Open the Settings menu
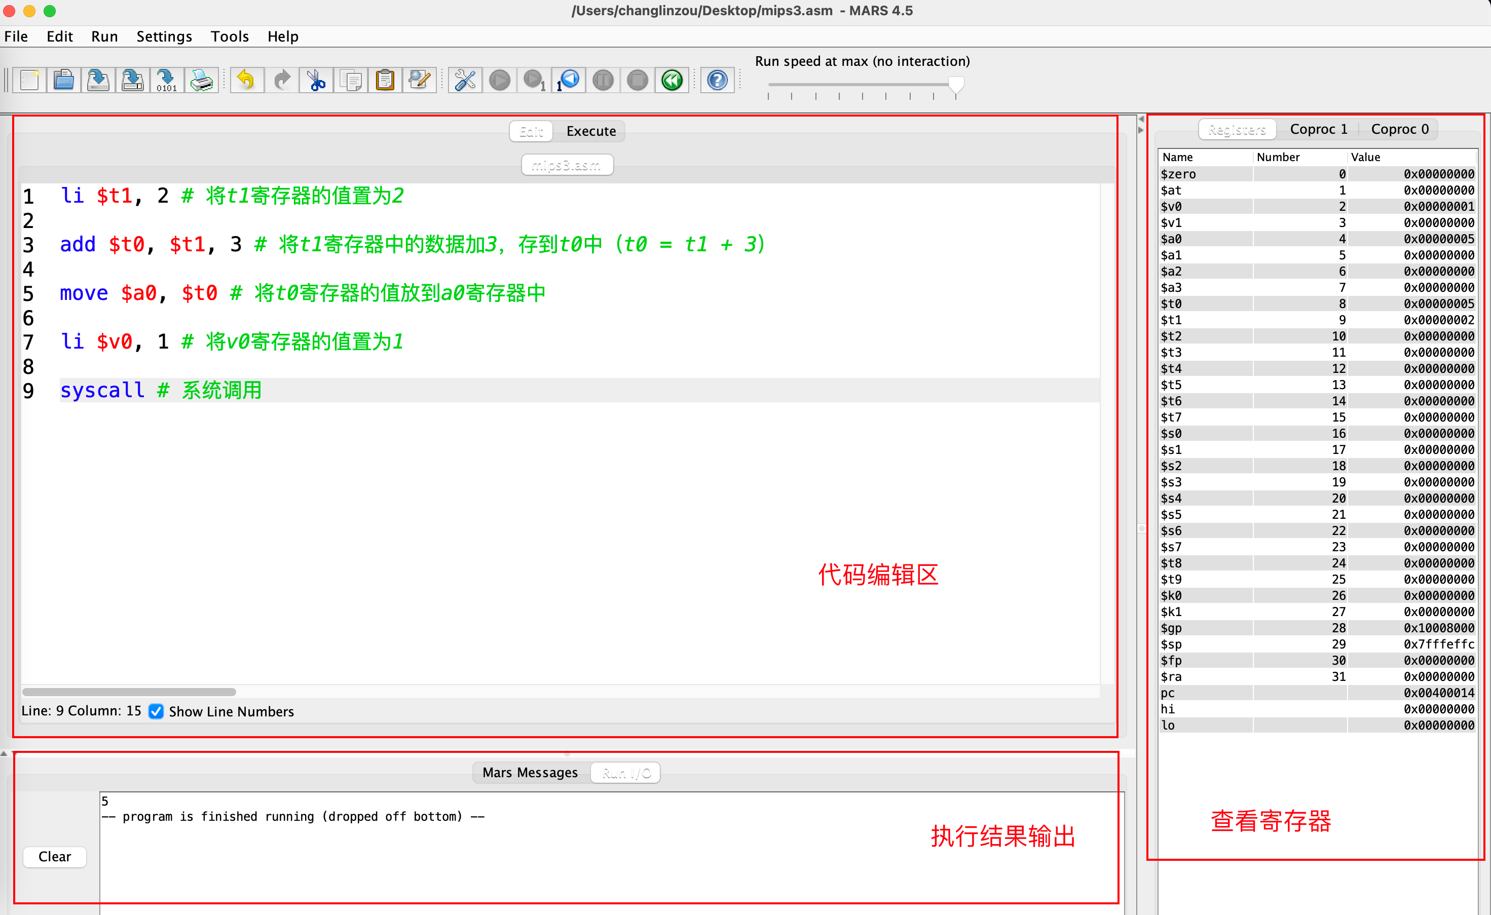The height and width of the screenshot is (915, 1491). [x=164, y=36]
